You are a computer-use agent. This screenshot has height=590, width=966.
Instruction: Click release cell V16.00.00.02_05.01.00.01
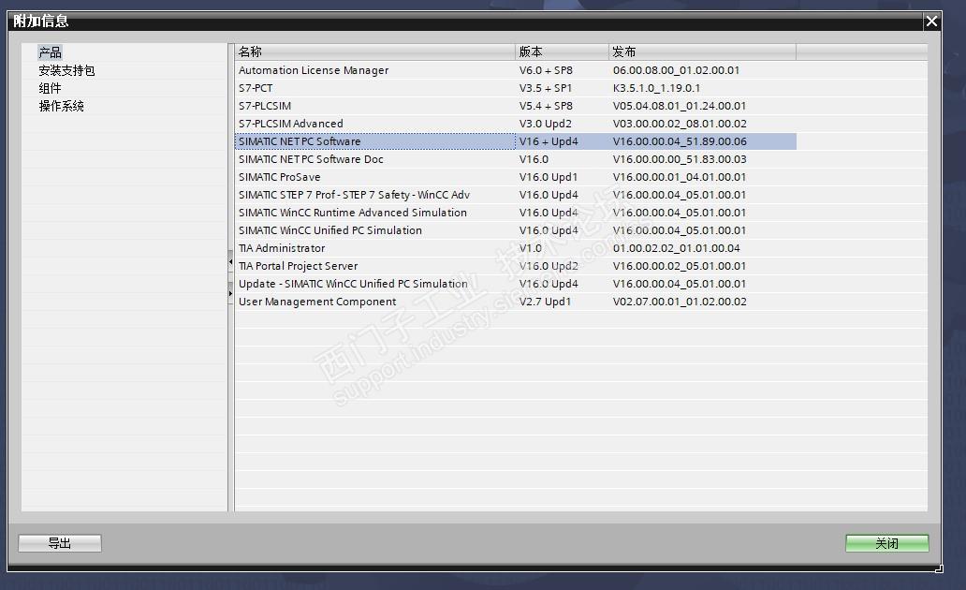pos(702,266)
